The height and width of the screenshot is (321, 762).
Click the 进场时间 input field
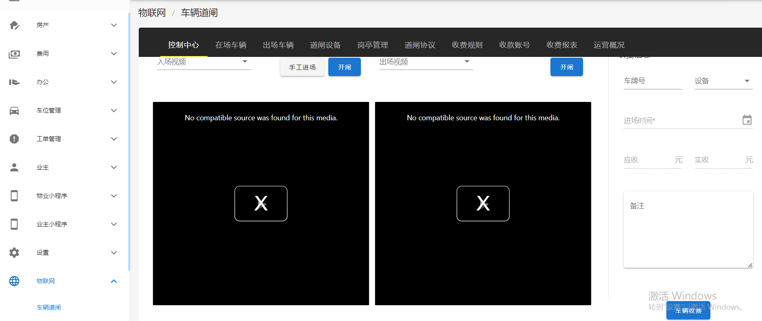[x=688, y=120]
